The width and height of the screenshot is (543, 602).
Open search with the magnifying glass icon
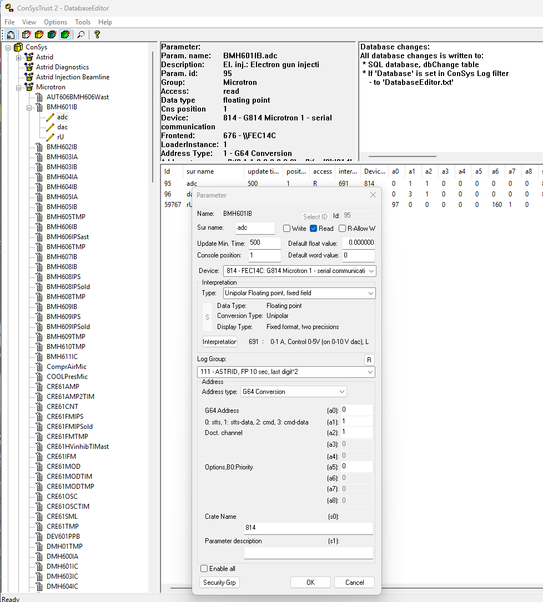click(x=81, y=34)
